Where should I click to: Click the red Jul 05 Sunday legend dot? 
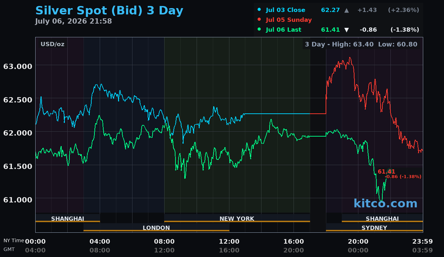point(259,20)
